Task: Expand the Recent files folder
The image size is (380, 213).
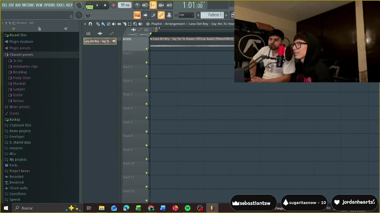Action: pos(18,35)
